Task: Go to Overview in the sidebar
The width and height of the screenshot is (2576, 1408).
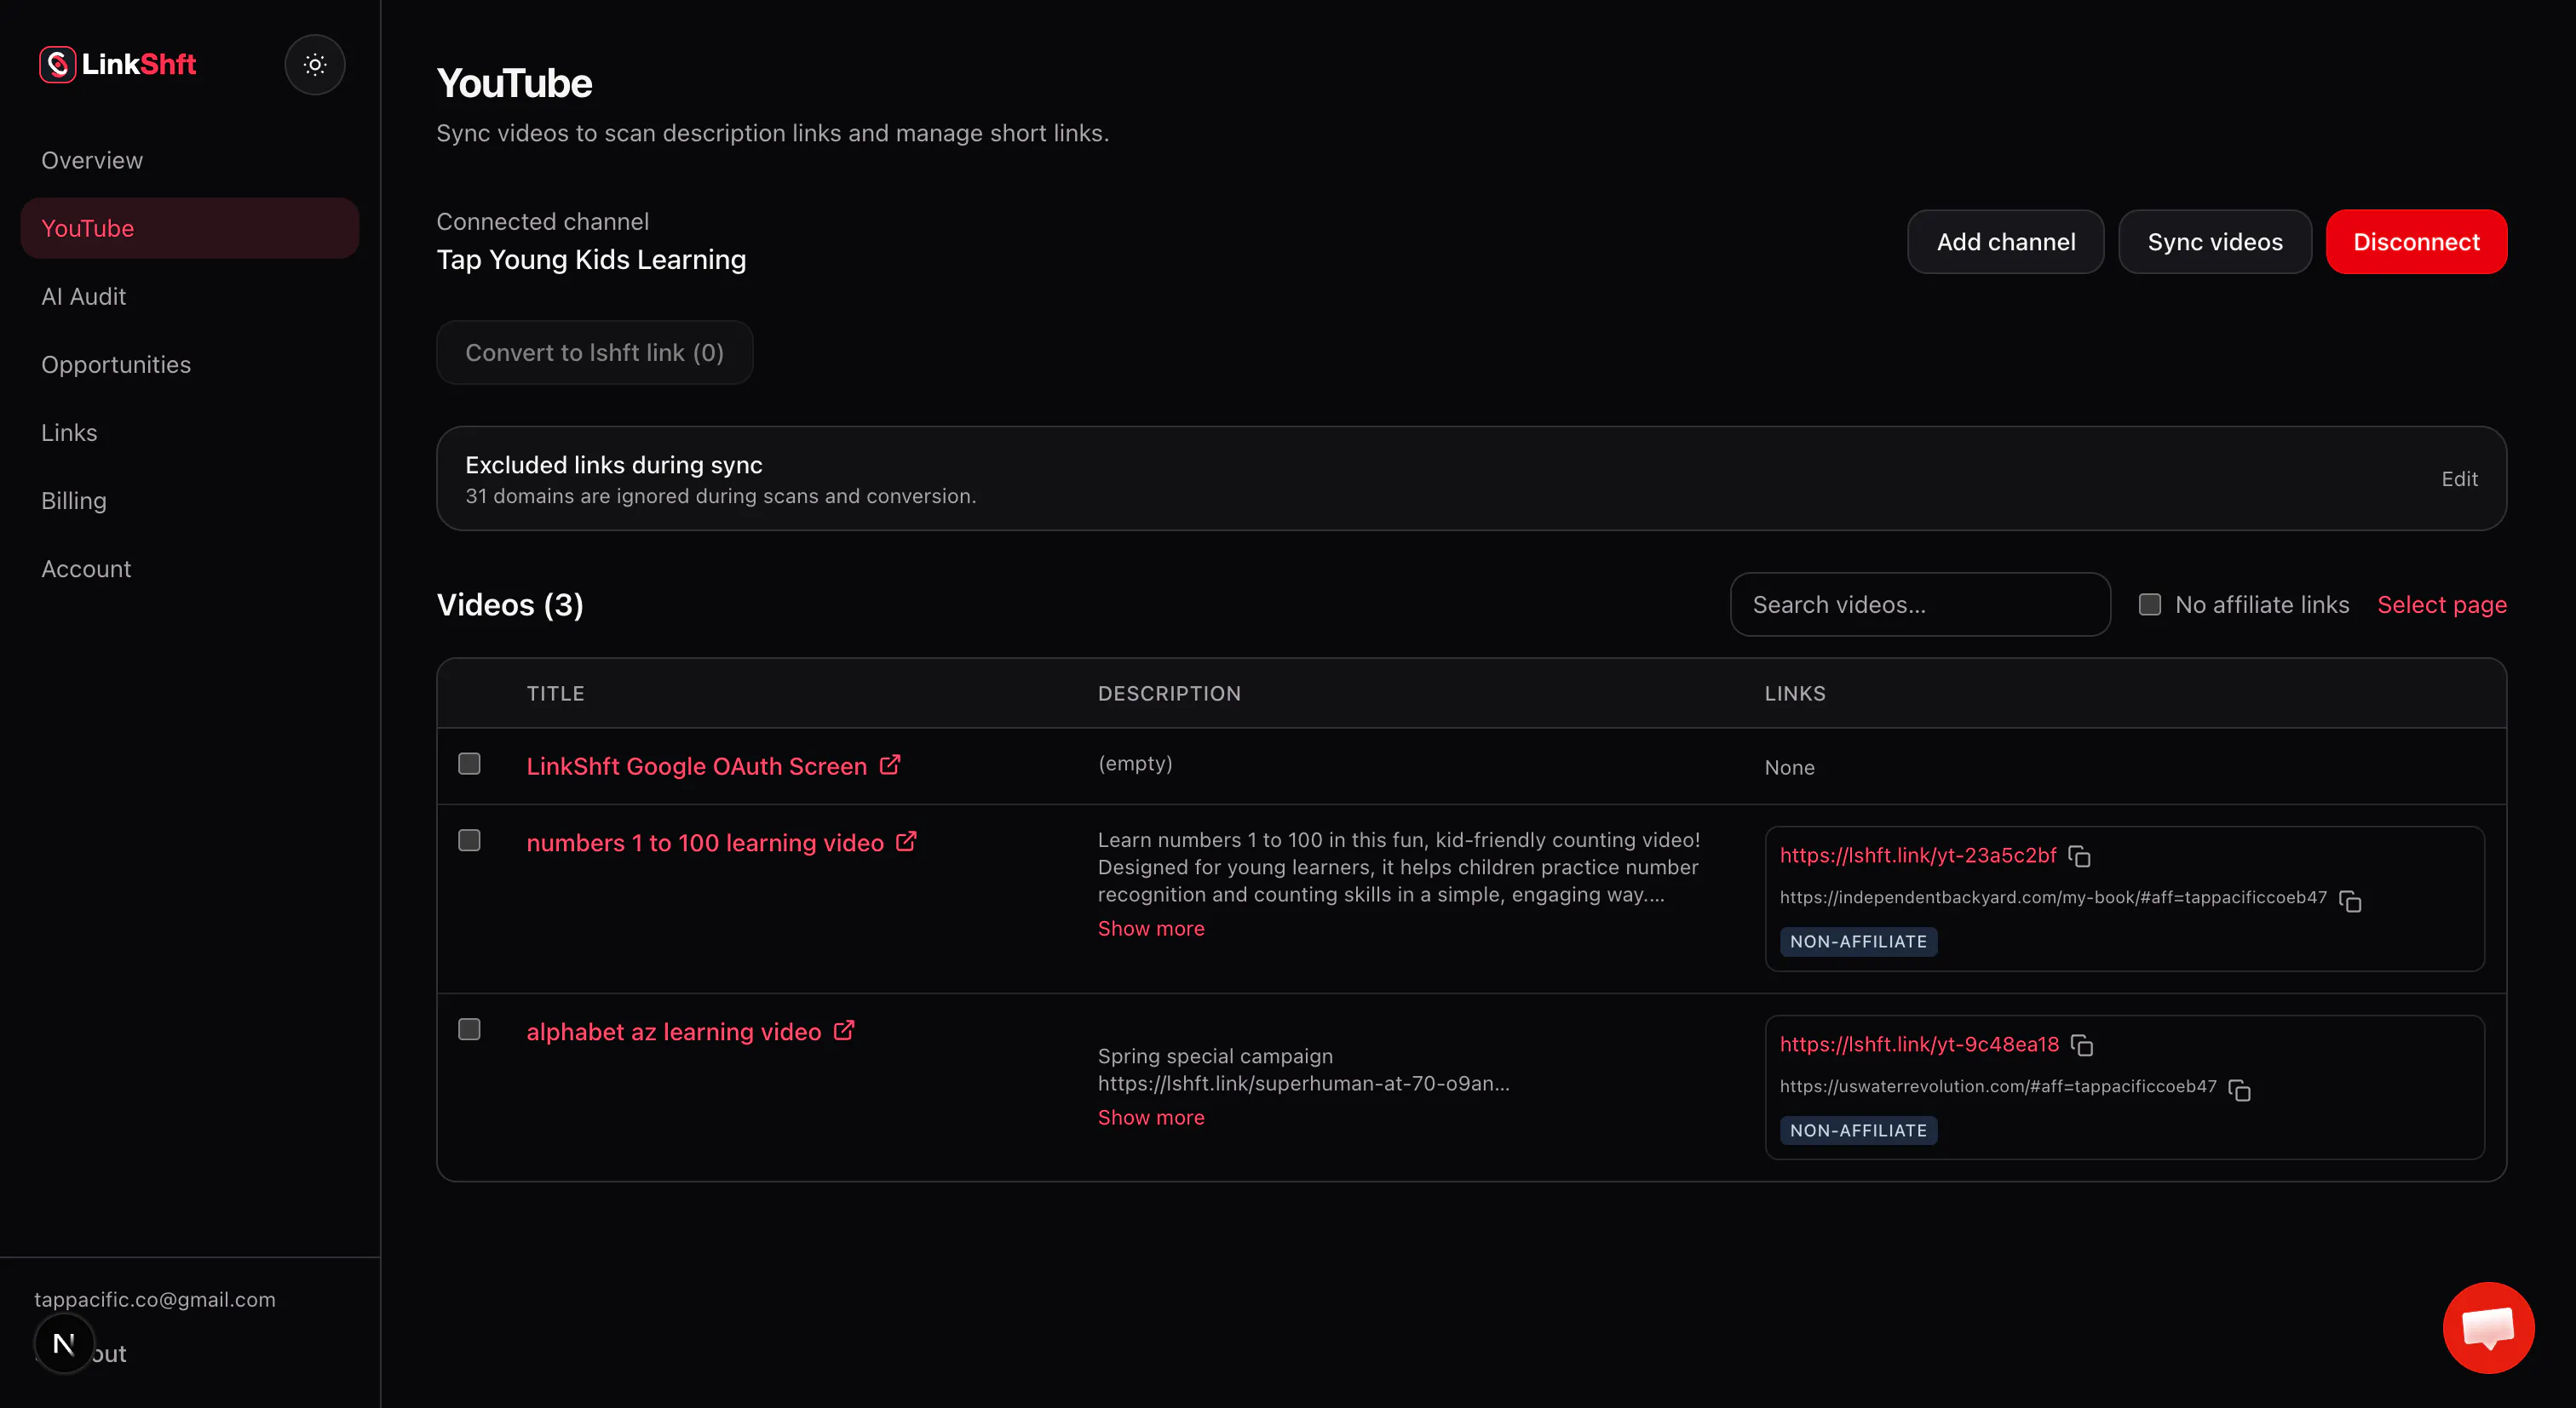Action: point(190,160)
